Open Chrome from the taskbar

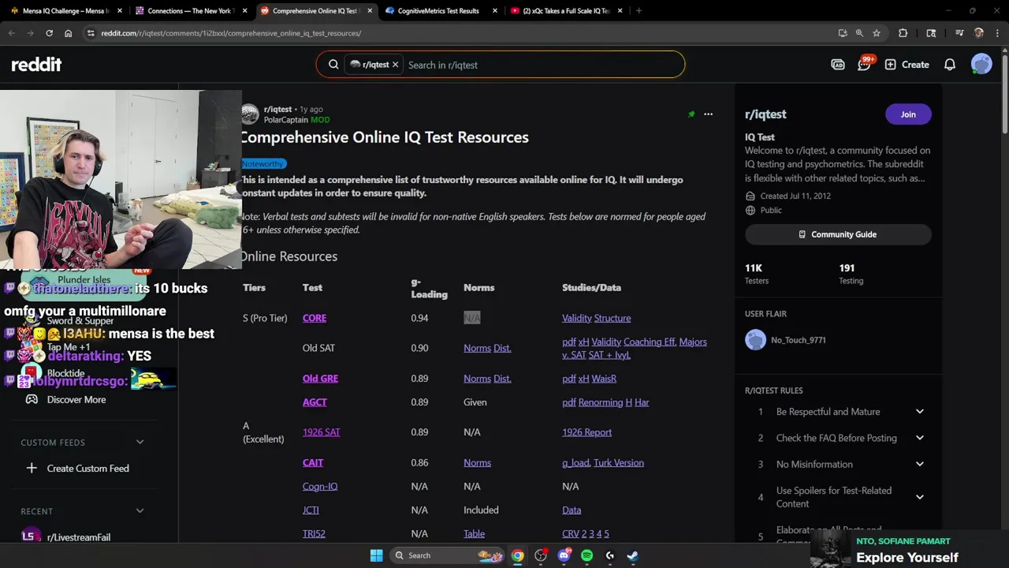pos(517,555)
